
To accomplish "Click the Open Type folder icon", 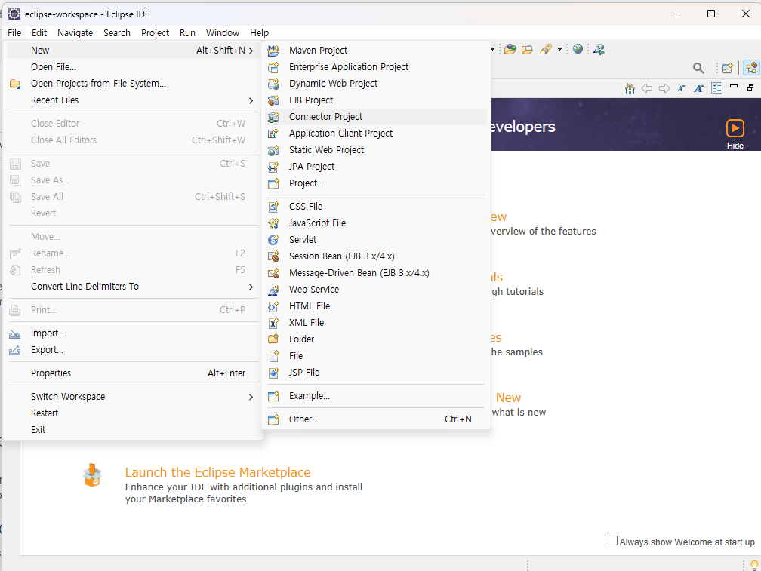I will (x=510, y=50).
